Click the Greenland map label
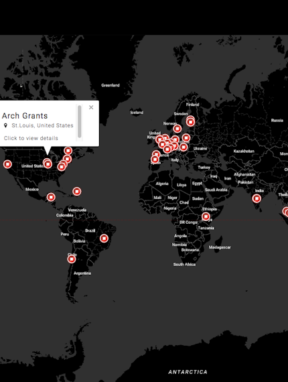The image size is (288, 382). pos(111,85)
